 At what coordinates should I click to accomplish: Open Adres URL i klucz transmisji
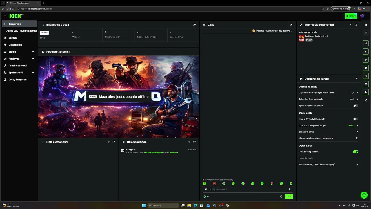22,31
